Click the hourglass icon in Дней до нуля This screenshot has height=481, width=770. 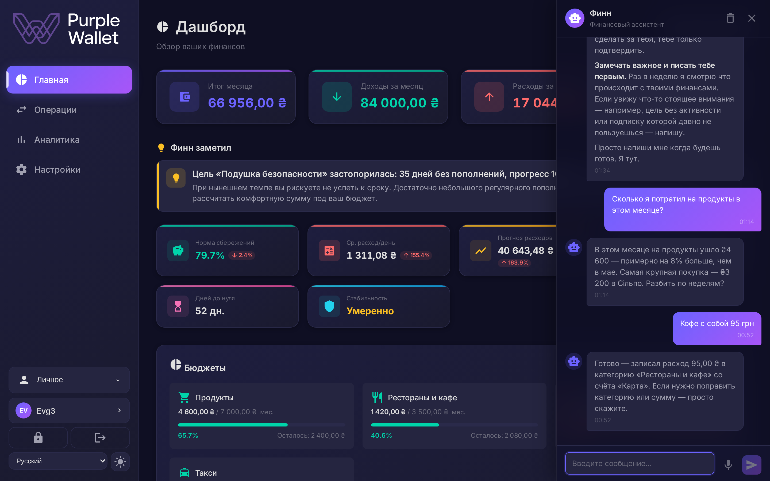coord(178,306)
